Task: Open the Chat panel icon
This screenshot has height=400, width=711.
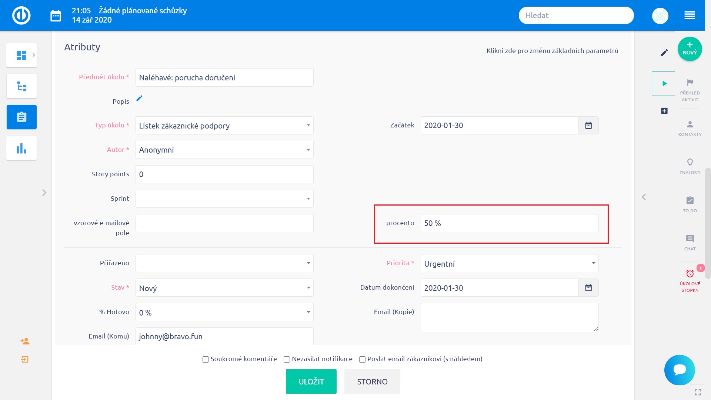Action: pos(690,239)
